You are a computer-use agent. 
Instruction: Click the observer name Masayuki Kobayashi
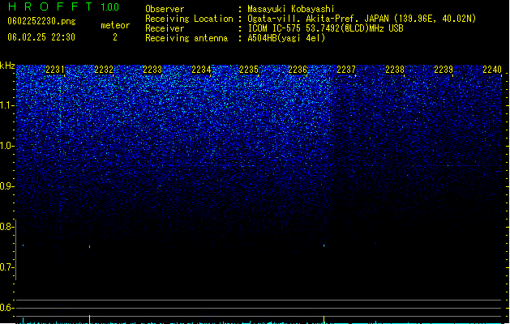point(291,9)
